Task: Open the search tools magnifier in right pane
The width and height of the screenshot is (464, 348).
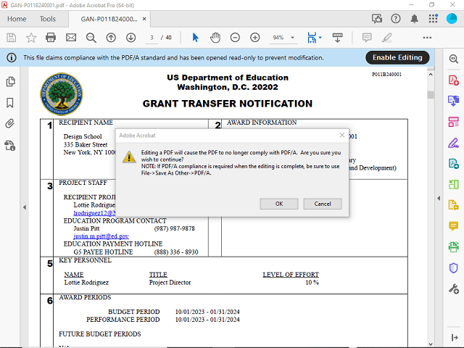Action: (453, 59)
